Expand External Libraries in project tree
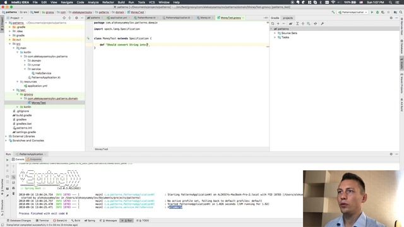Image resolution: width=404 pixels, height=227 pixels. [x=6, y=136]
